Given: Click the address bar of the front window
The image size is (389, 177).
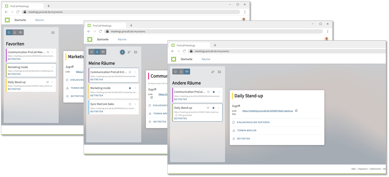Looking at the screenshot, I should pos(246,51).
